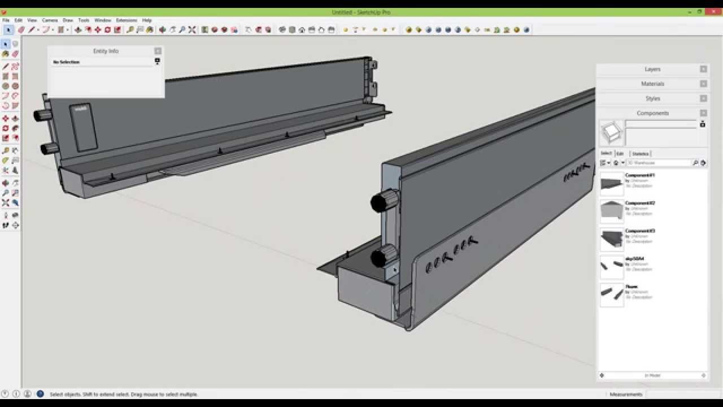Open the Extensions menu
The width and height of the screenshot is (723, 407).
127,20
